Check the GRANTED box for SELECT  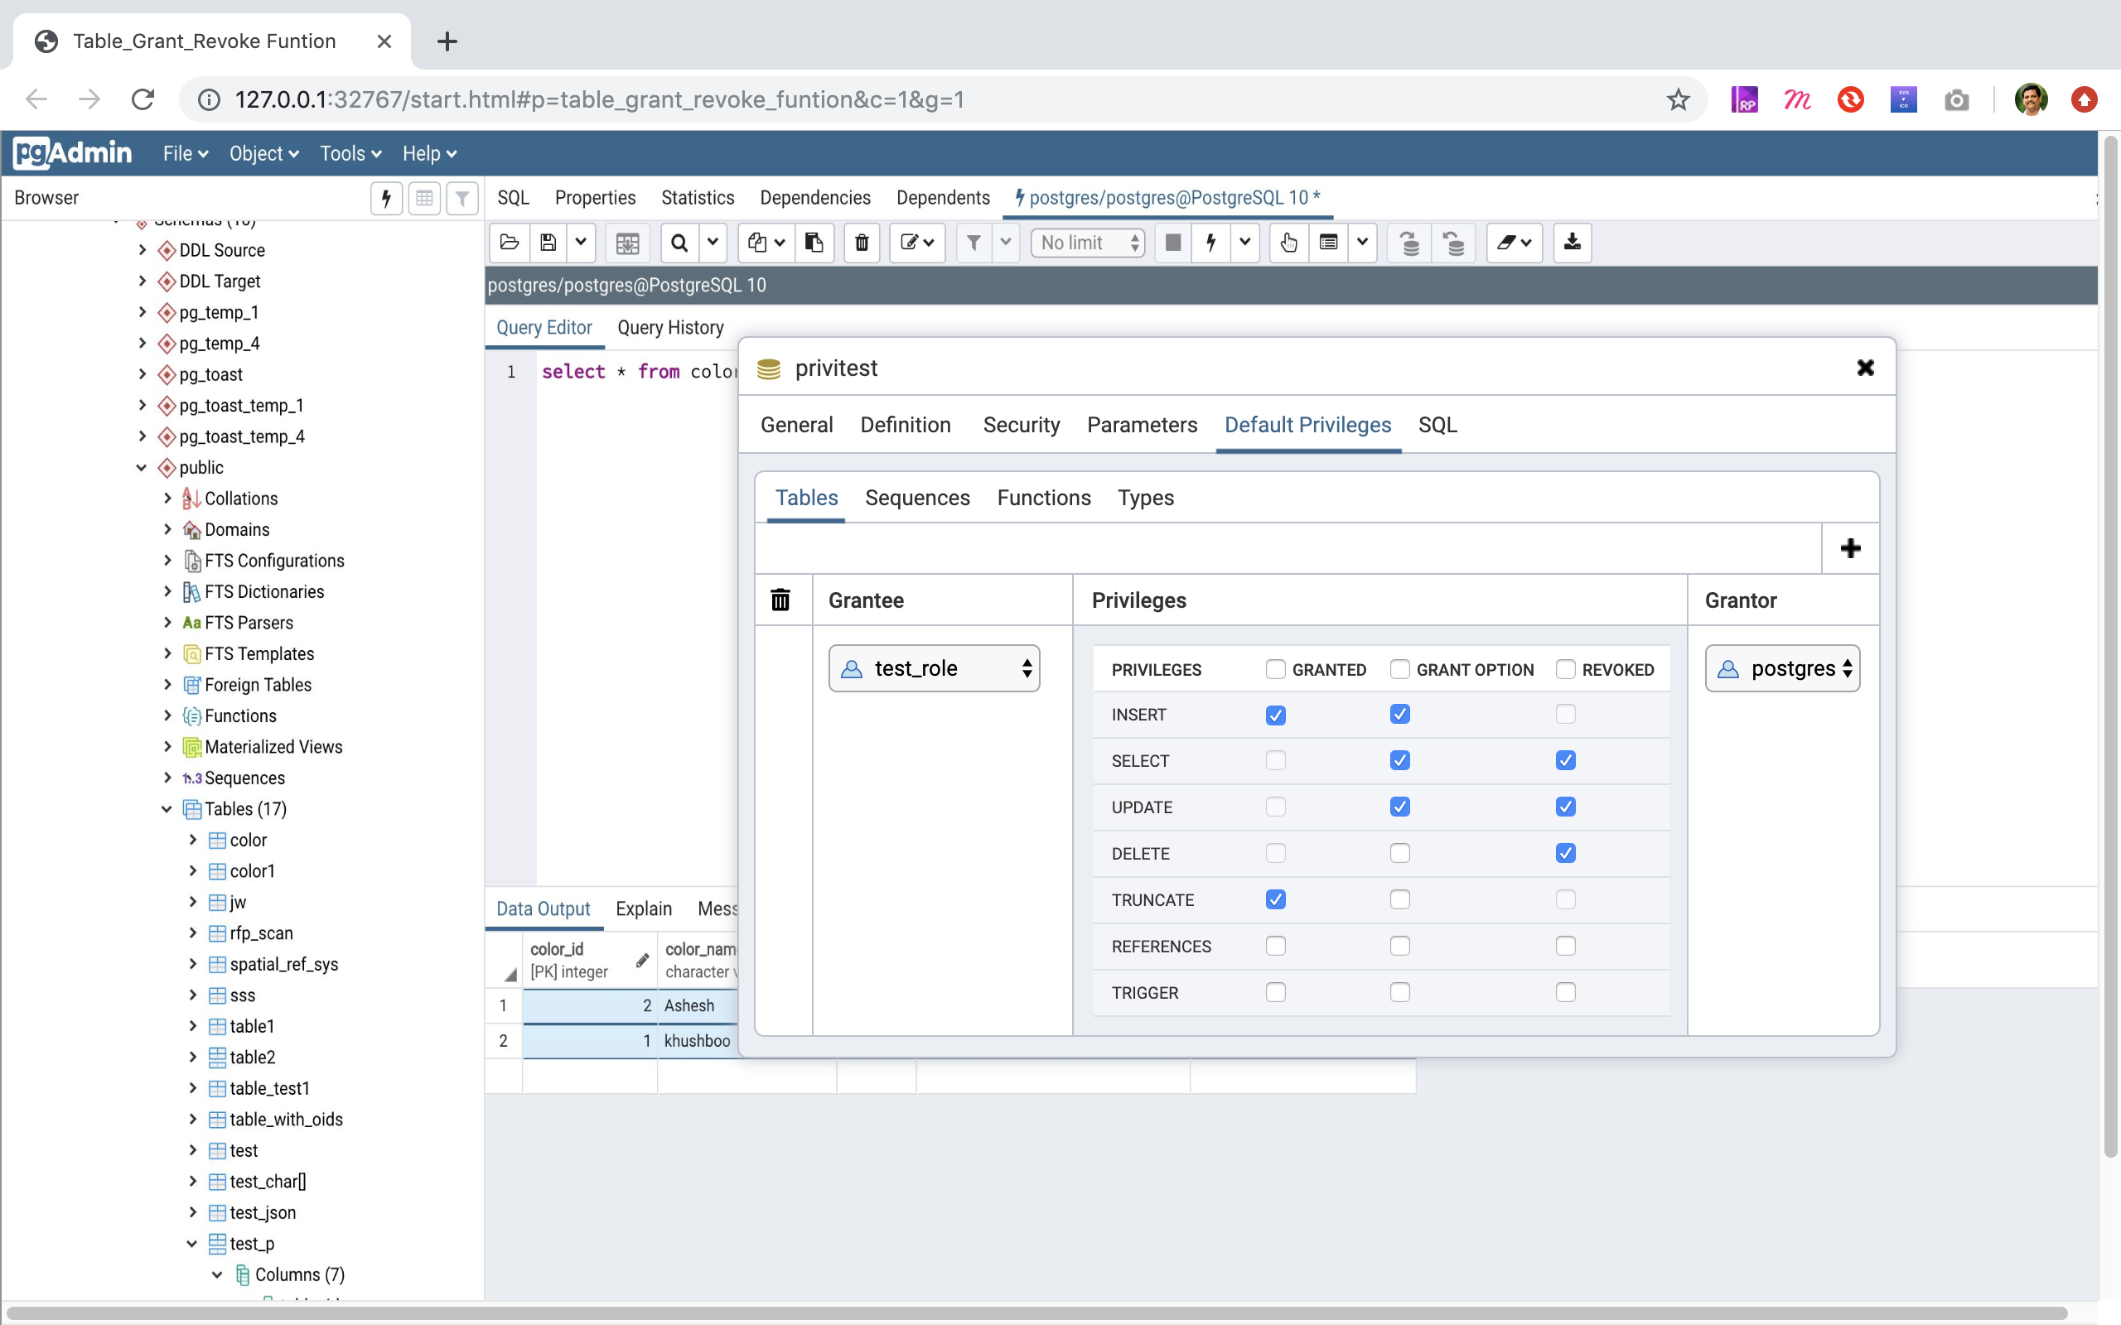click(1275, 761)
